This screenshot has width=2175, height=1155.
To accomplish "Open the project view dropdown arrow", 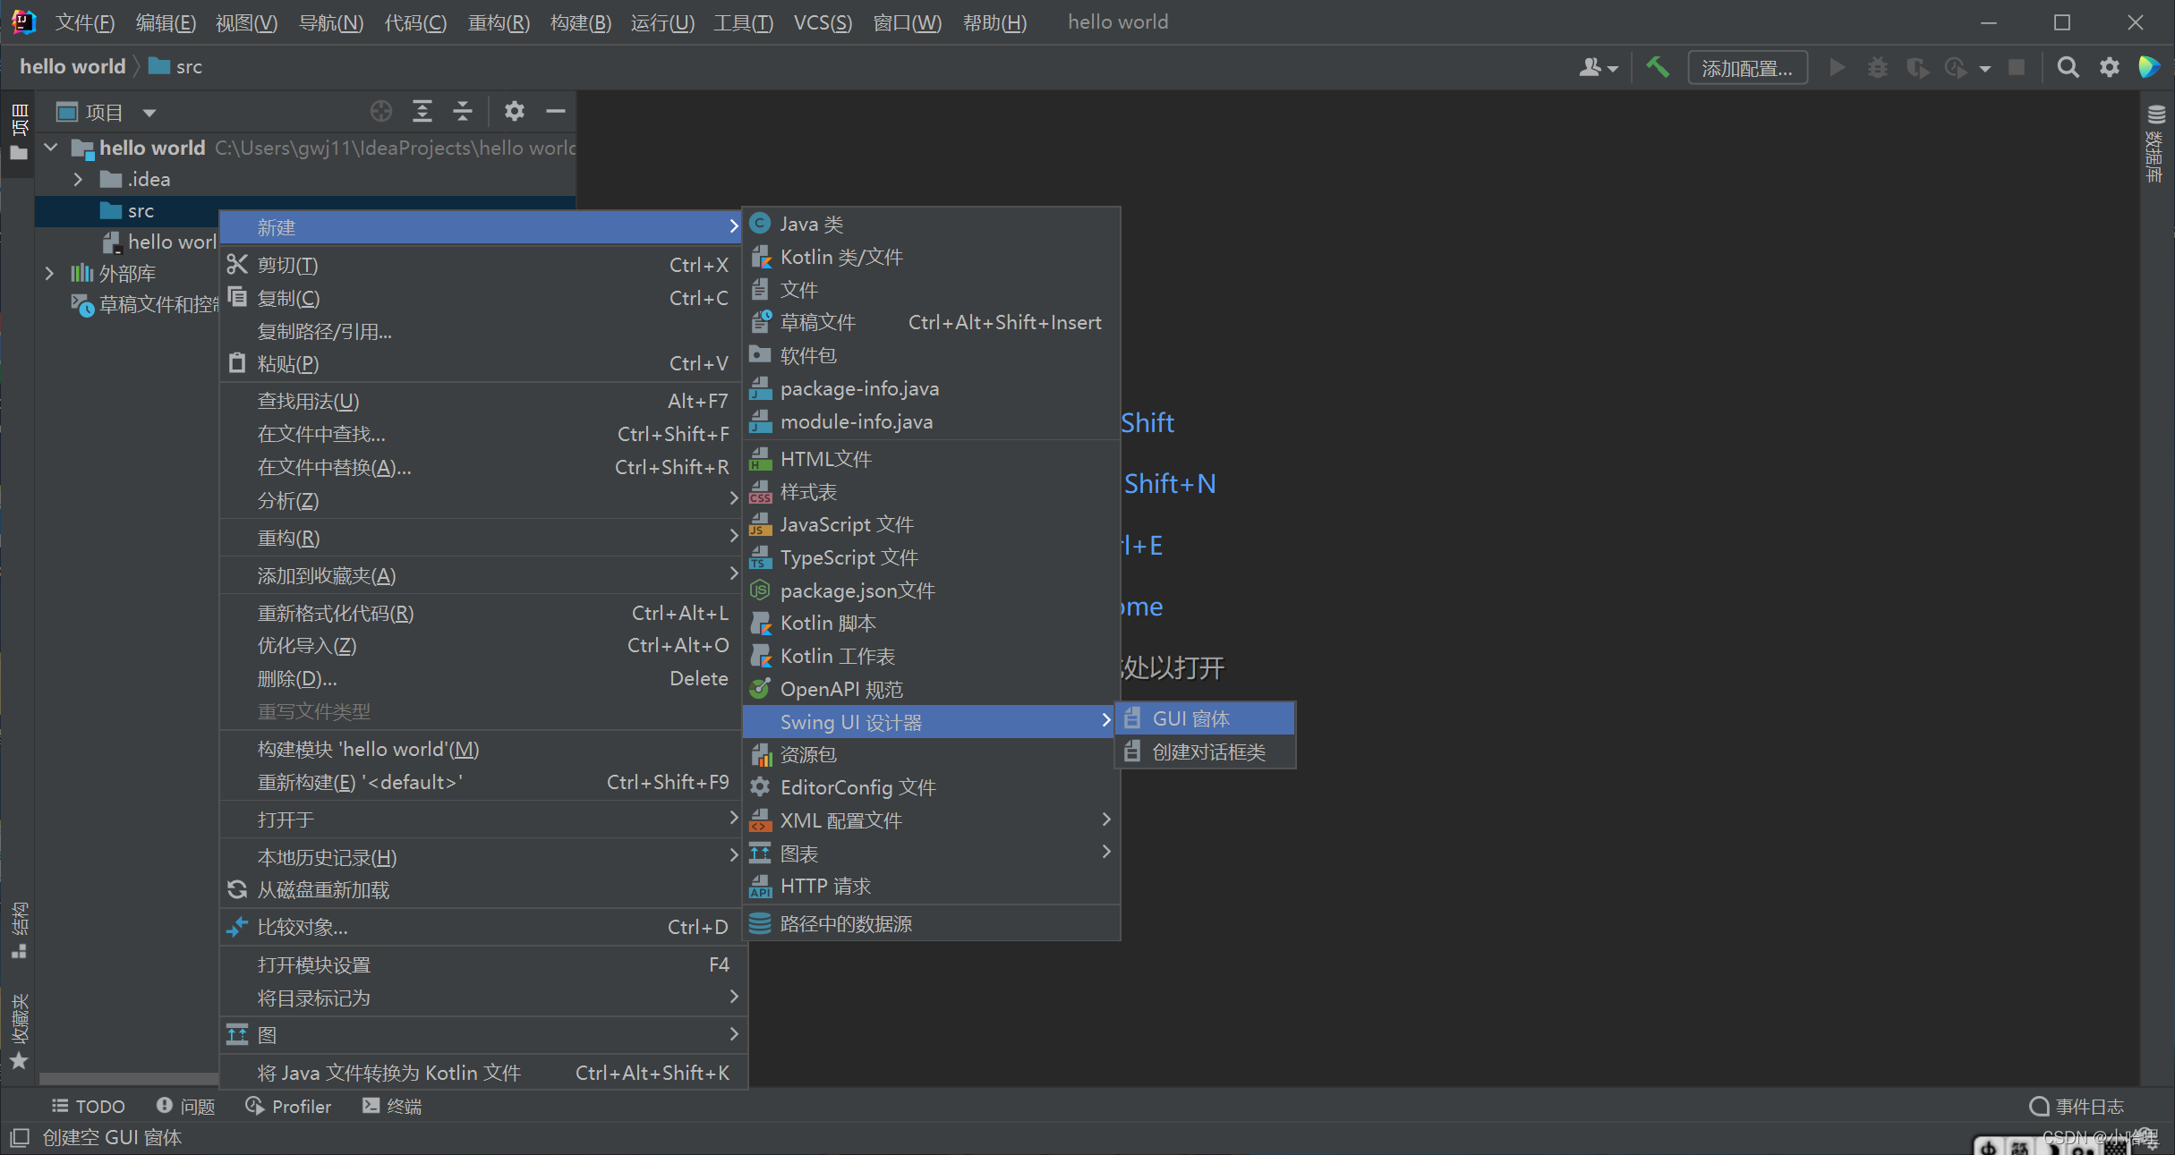I will click(x=149, y=113).
